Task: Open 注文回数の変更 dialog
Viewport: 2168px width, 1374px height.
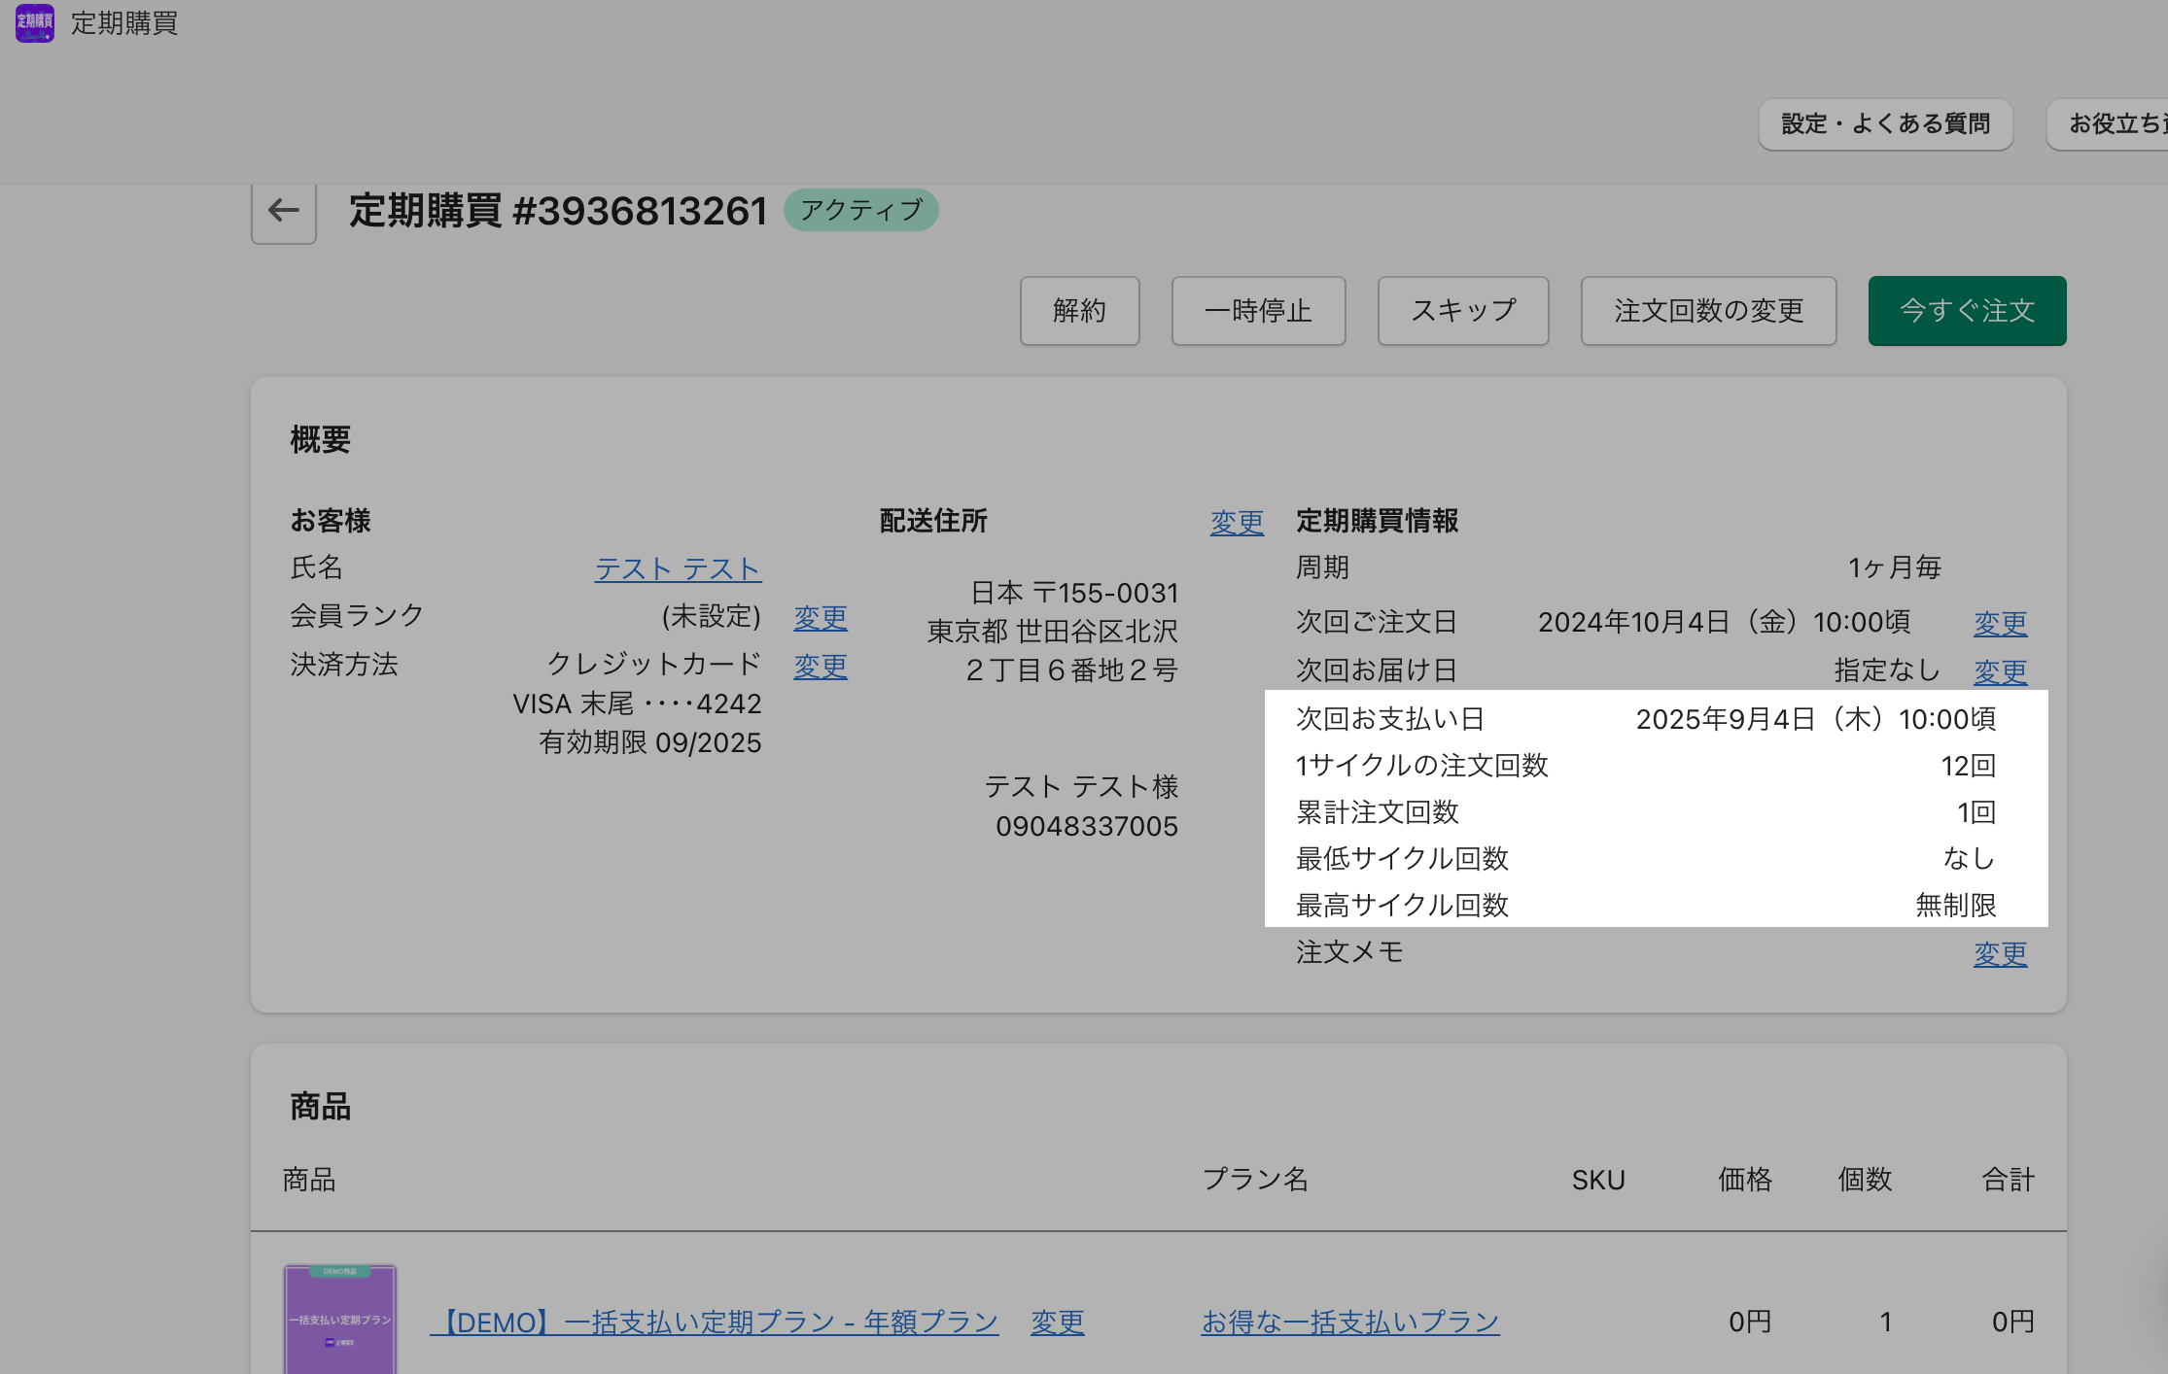Action: pyautogui.click(x=1708, y=311)
